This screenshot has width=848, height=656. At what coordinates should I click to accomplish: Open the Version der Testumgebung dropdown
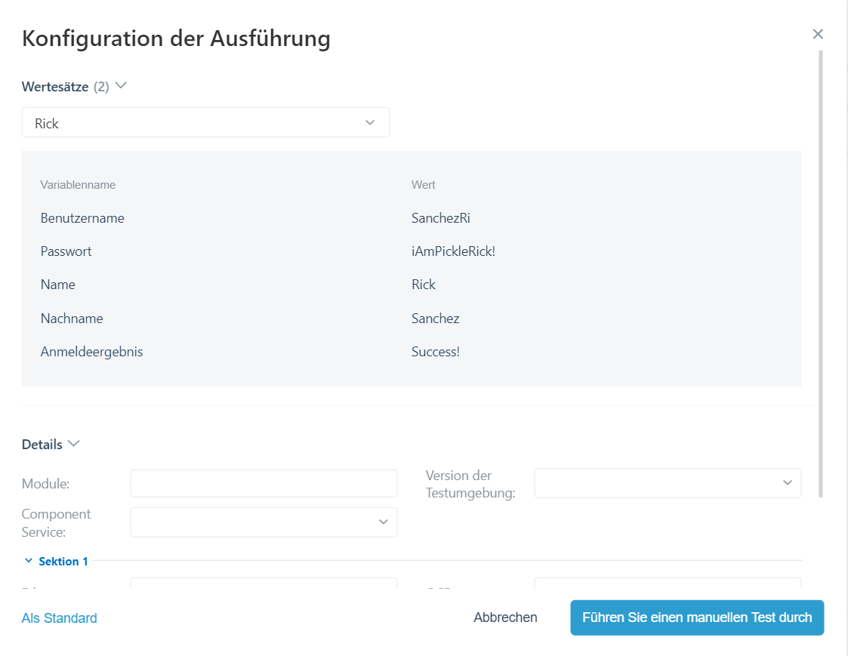(667, 483)
